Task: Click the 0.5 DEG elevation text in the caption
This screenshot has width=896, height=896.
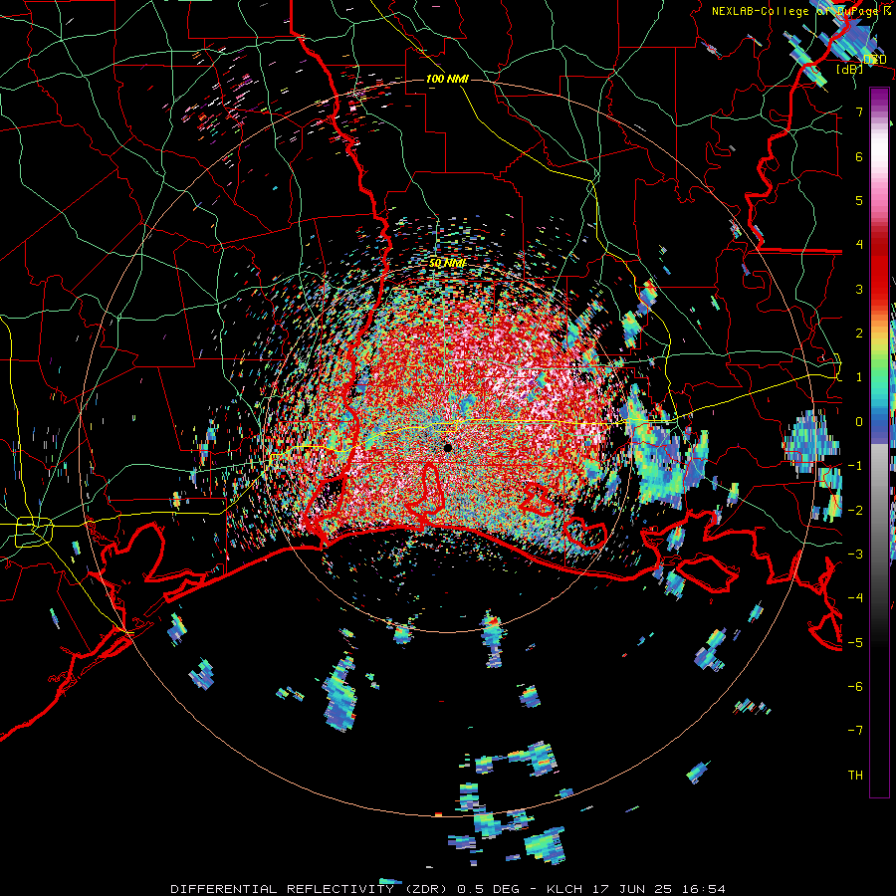Action: (489, 889)
